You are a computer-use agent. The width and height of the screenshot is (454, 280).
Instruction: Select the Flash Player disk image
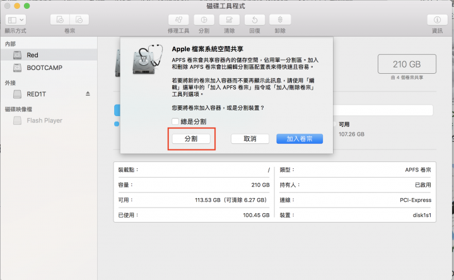tap(49, 120)
